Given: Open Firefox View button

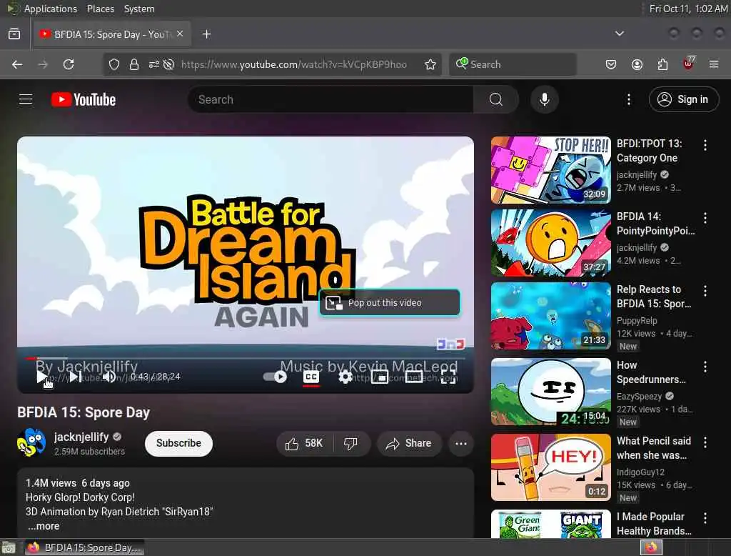Looking at the screenshot, I should pos(14,34).
